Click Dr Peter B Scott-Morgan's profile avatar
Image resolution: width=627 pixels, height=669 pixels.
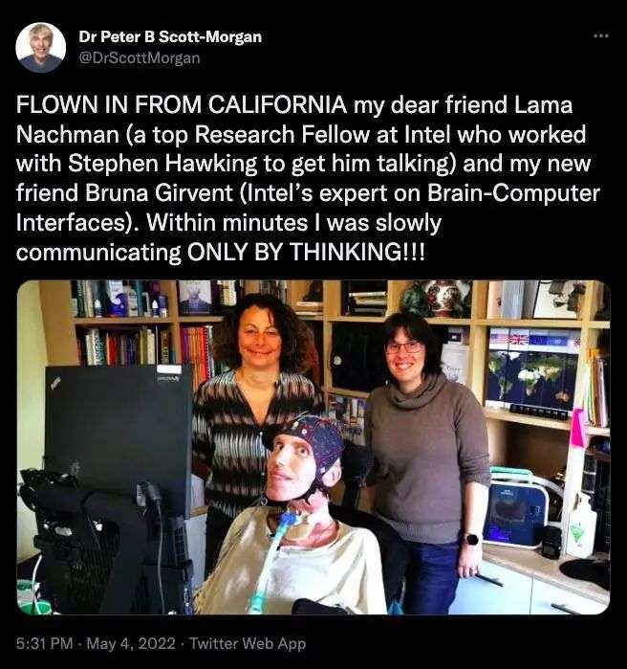[41, 47]
